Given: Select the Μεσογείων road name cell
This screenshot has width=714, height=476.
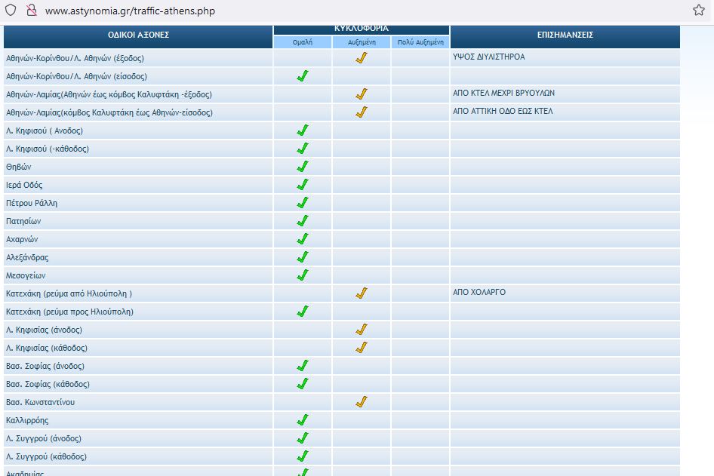Looking at the screenshot, I should pos(26,276).
